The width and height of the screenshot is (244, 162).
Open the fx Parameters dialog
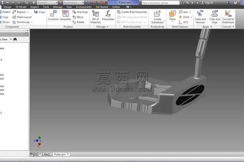[108, 16]
